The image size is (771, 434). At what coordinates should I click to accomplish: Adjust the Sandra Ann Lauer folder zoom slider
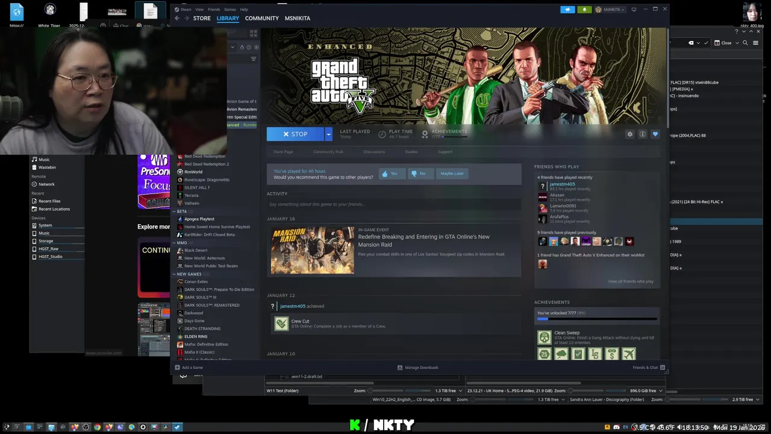click(697, 399)
